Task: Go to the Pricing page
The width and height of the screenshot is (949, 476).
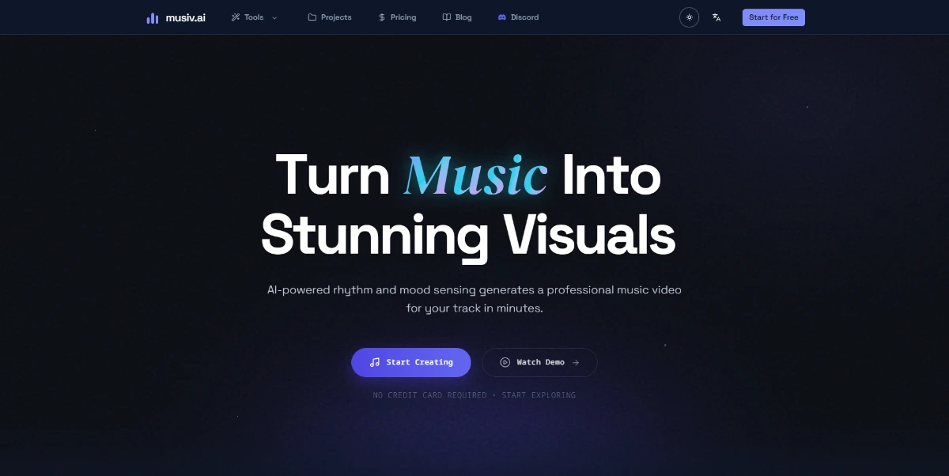Action: coord(397,17)
